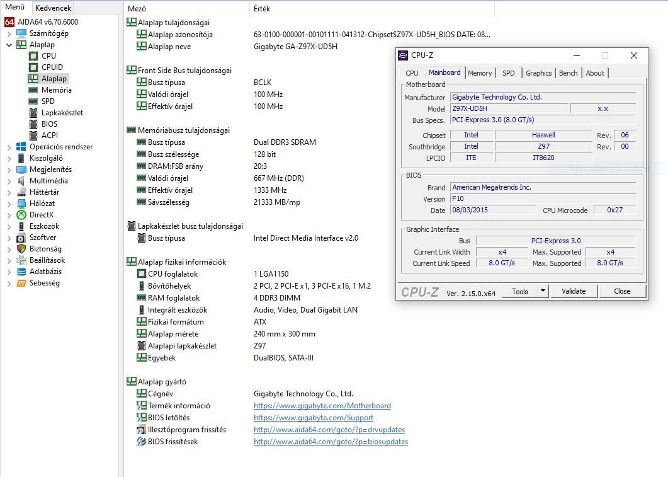Click the CPUID icon in sidebar
The width and height of the screenshot is (668, 477).
pos(33,67)
